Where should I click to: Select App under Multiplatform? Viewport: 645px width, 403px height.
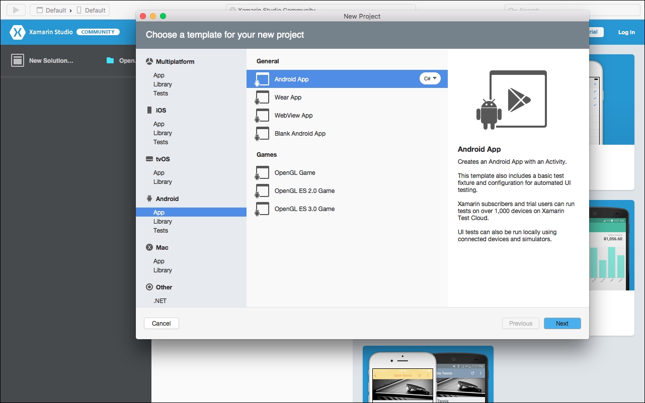[159, 75]
